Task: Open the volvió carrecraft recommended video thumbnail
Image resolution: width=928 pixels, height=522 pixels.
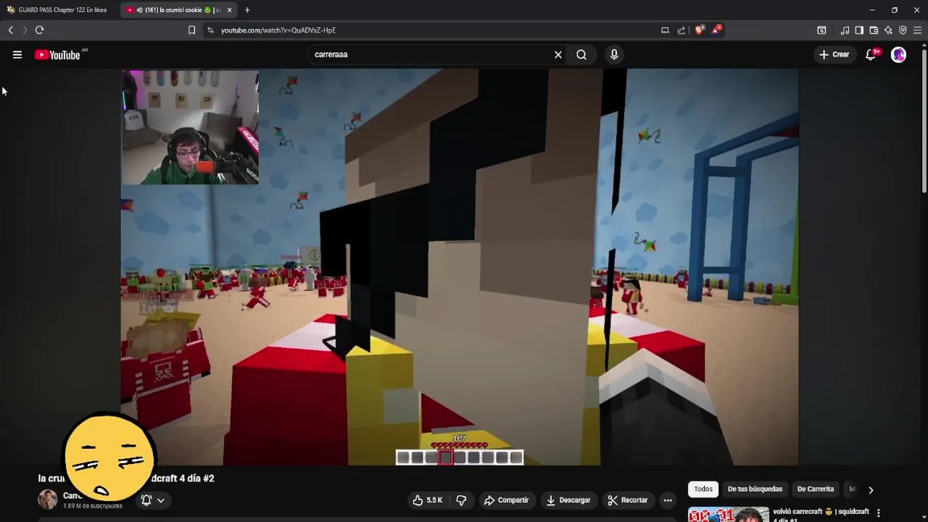Action: [729, 515]
